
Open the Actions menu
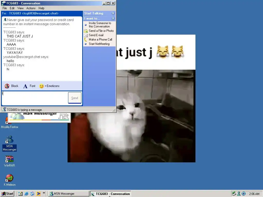click(31, 8)
